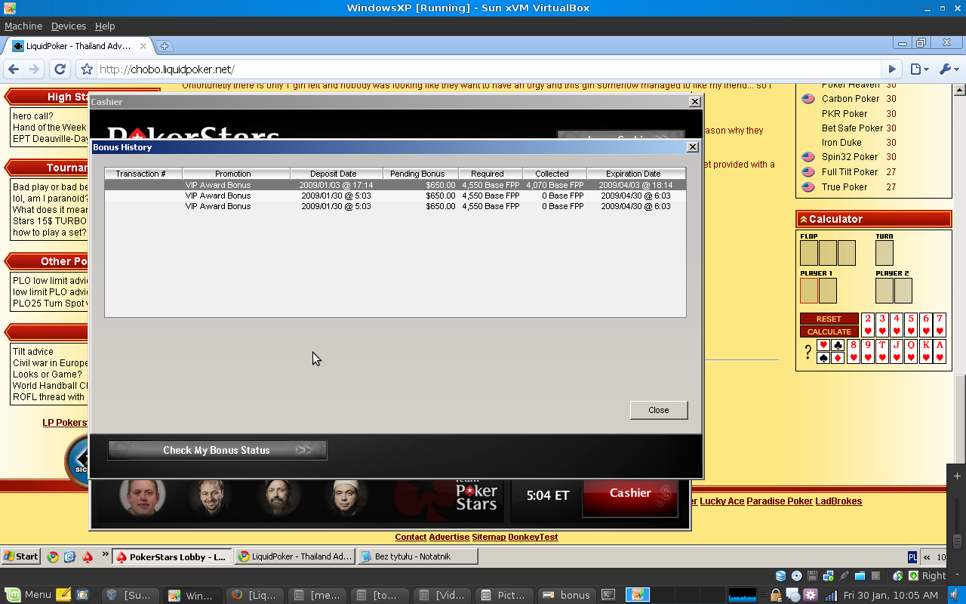This screenshot has height=604, width=966.
Task: Click the Windows XP Start button
Action: [x=20, y=556]
